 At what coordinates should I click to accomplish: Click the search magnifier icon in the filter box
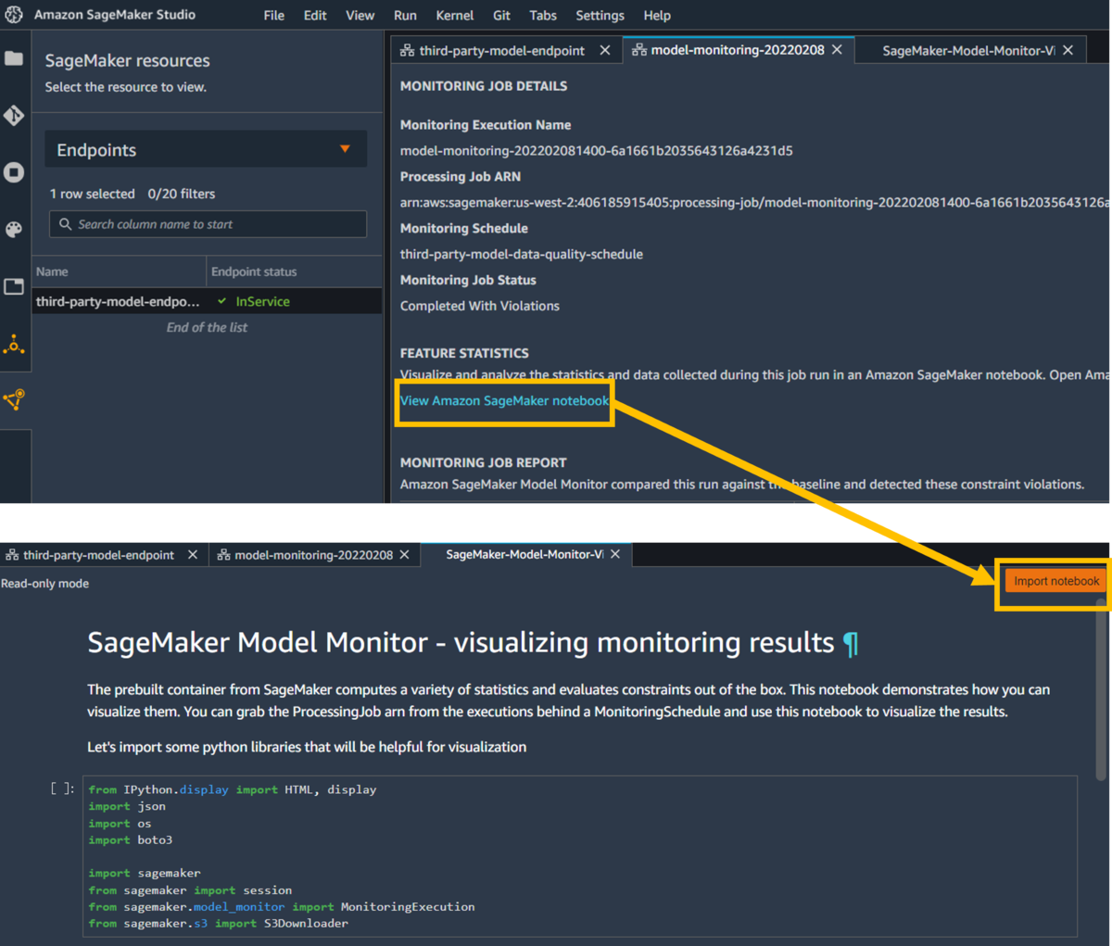[65, 224]
